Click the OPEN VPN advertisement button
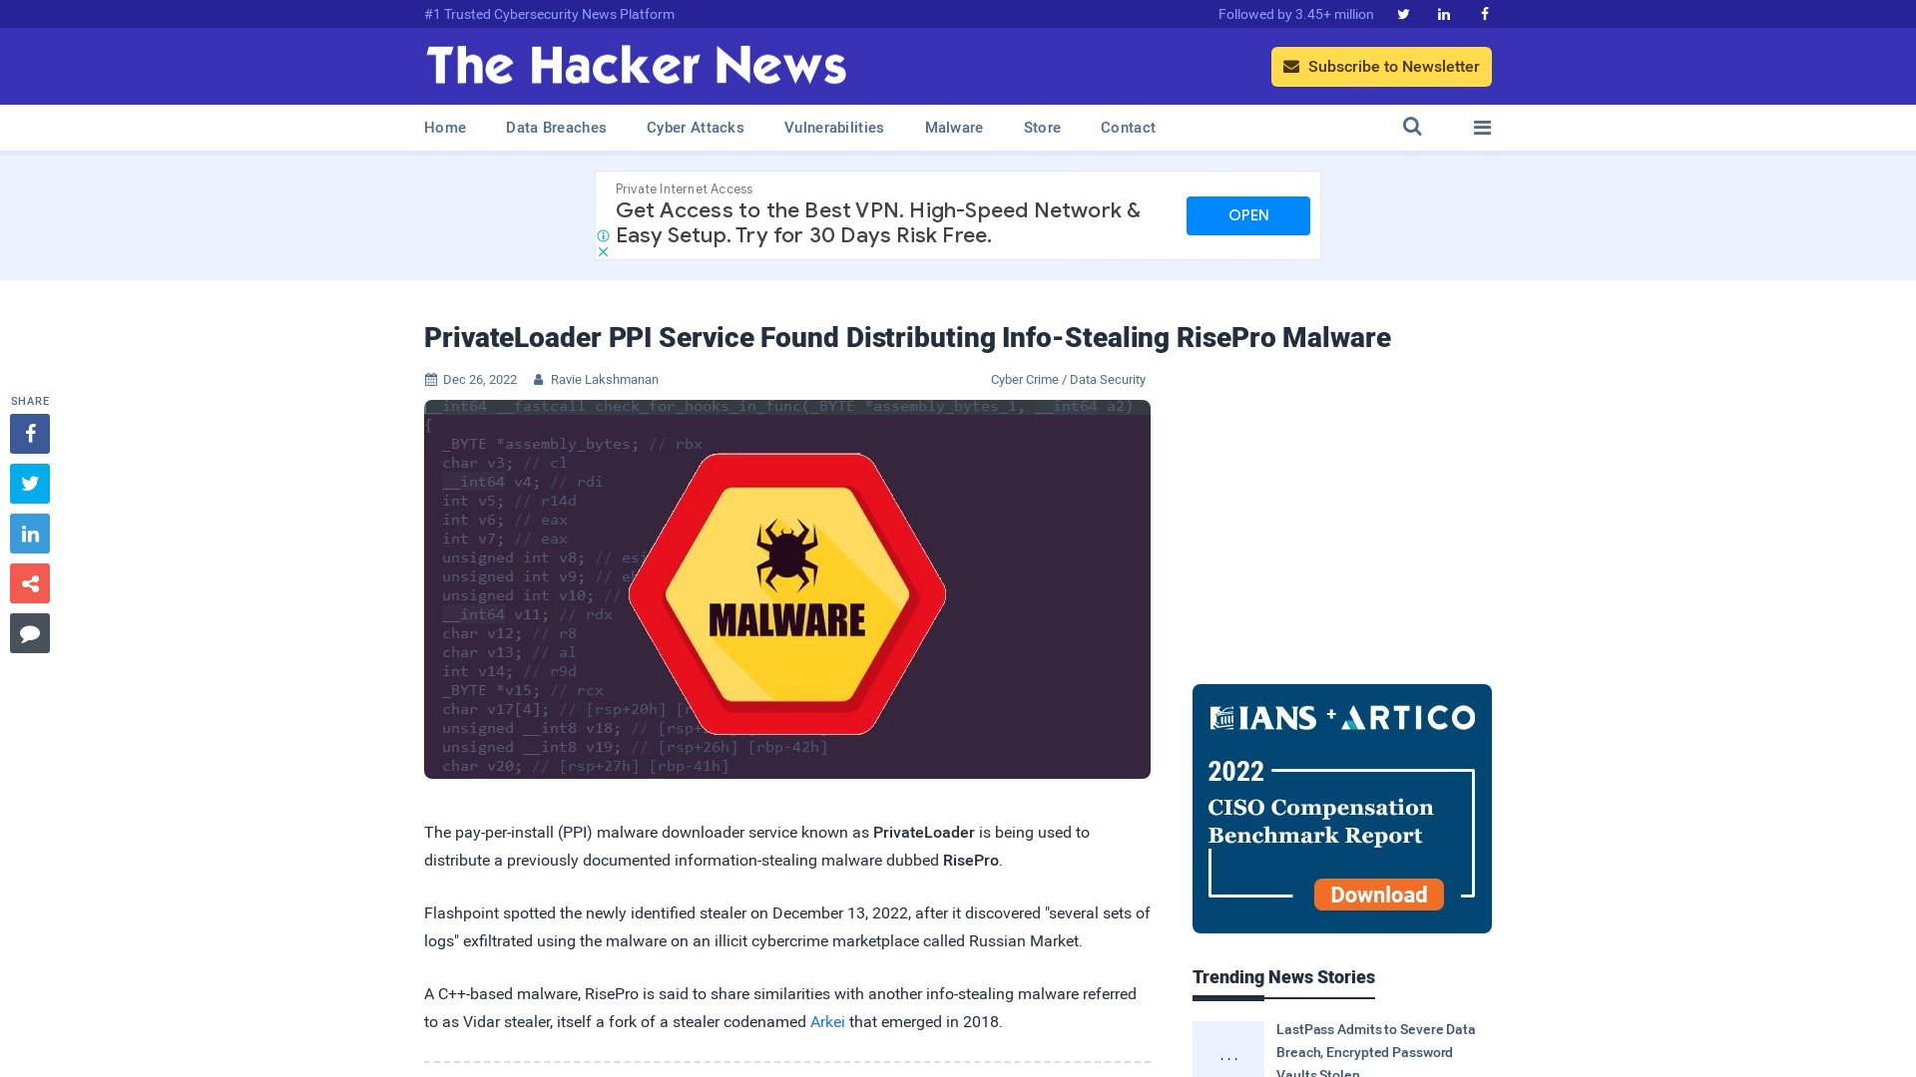This screenshot has width=1916, height=1077. [x=1248, y=214]
